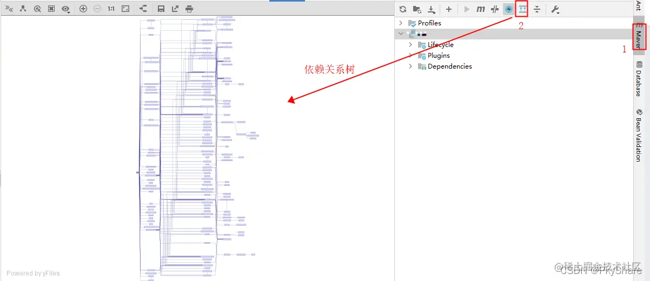Reset diagram to actual size 1:1
Screen dimensions: 650x281
[x=111, y=9]
